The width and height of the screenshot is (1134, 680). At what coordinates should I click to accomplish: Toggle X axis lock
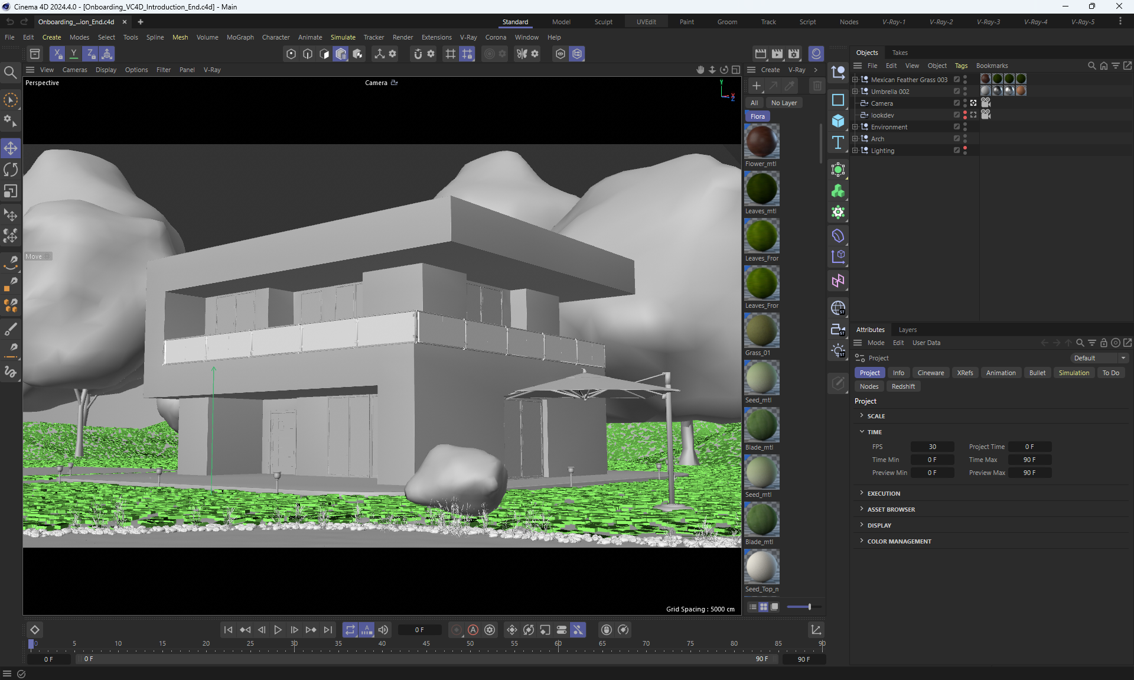(x=57, y=54)
